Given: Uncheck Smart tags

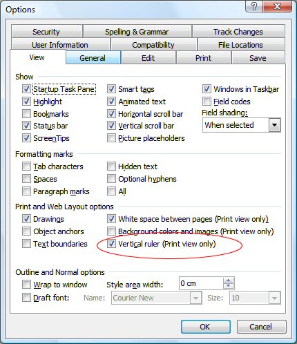Looking at the screenshot, I should 111,89.
